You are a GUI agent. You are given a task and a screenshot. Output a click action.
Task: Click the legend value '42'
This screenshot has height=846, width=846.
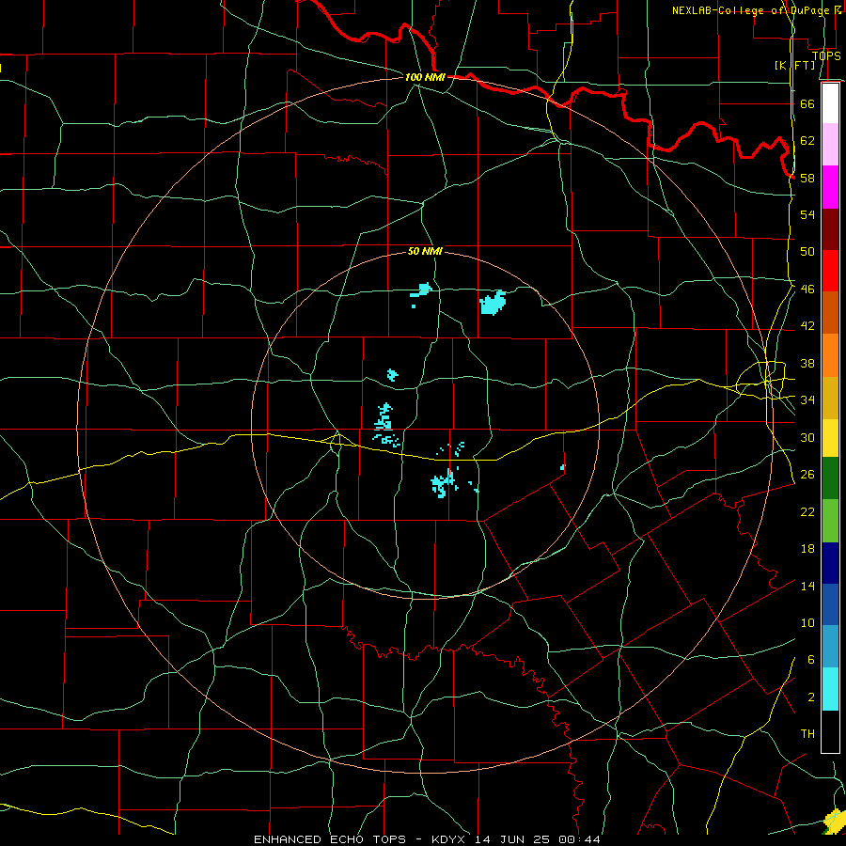click(x=807, y=326)
